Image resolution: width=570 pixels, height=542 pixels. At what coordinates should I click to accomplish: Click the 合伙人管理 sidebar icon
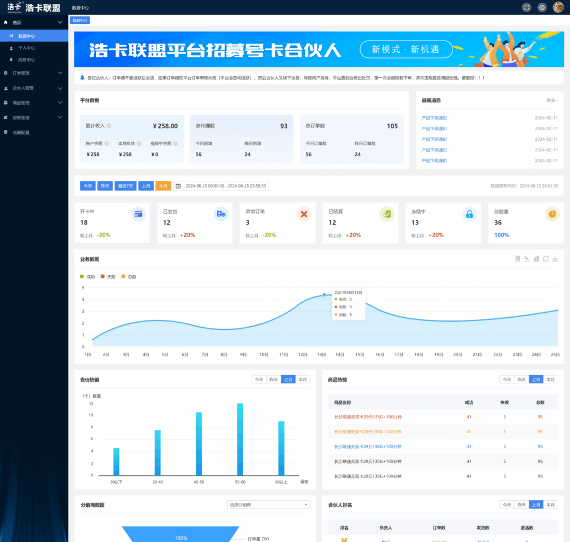(x=6, y=88)
